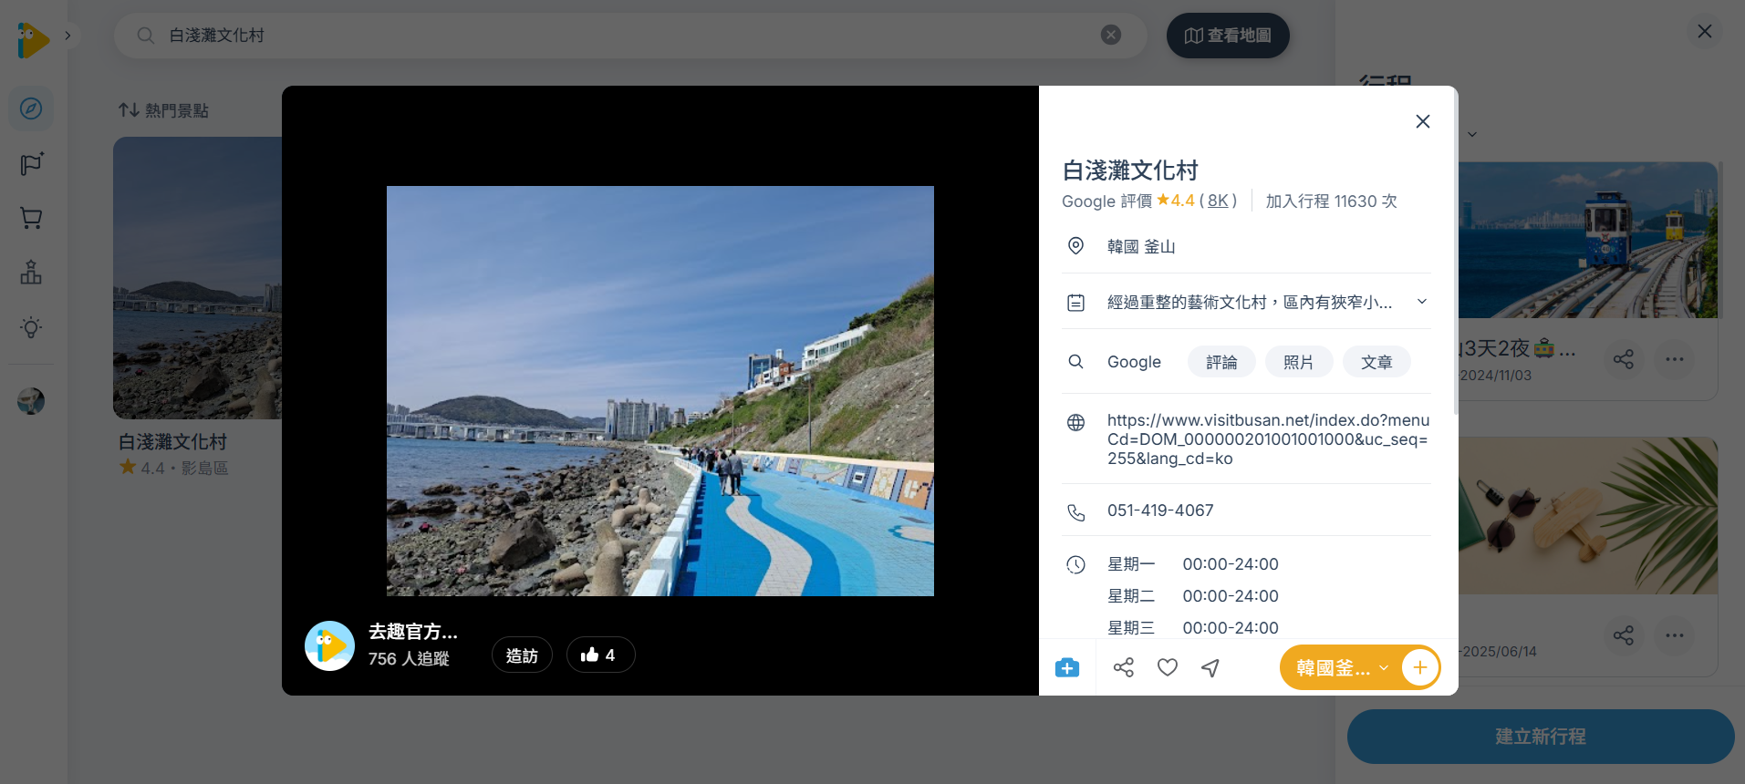Screen dimensions: 1745x784
Task: Open the 白淺灘文化村 result card thumbnail
Action: coord(197,278)
